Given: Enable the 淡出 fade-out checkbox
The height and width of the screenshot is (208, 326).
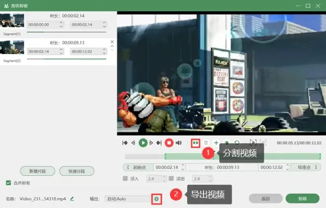Looking at the screenshot, I should coord(171,178).
